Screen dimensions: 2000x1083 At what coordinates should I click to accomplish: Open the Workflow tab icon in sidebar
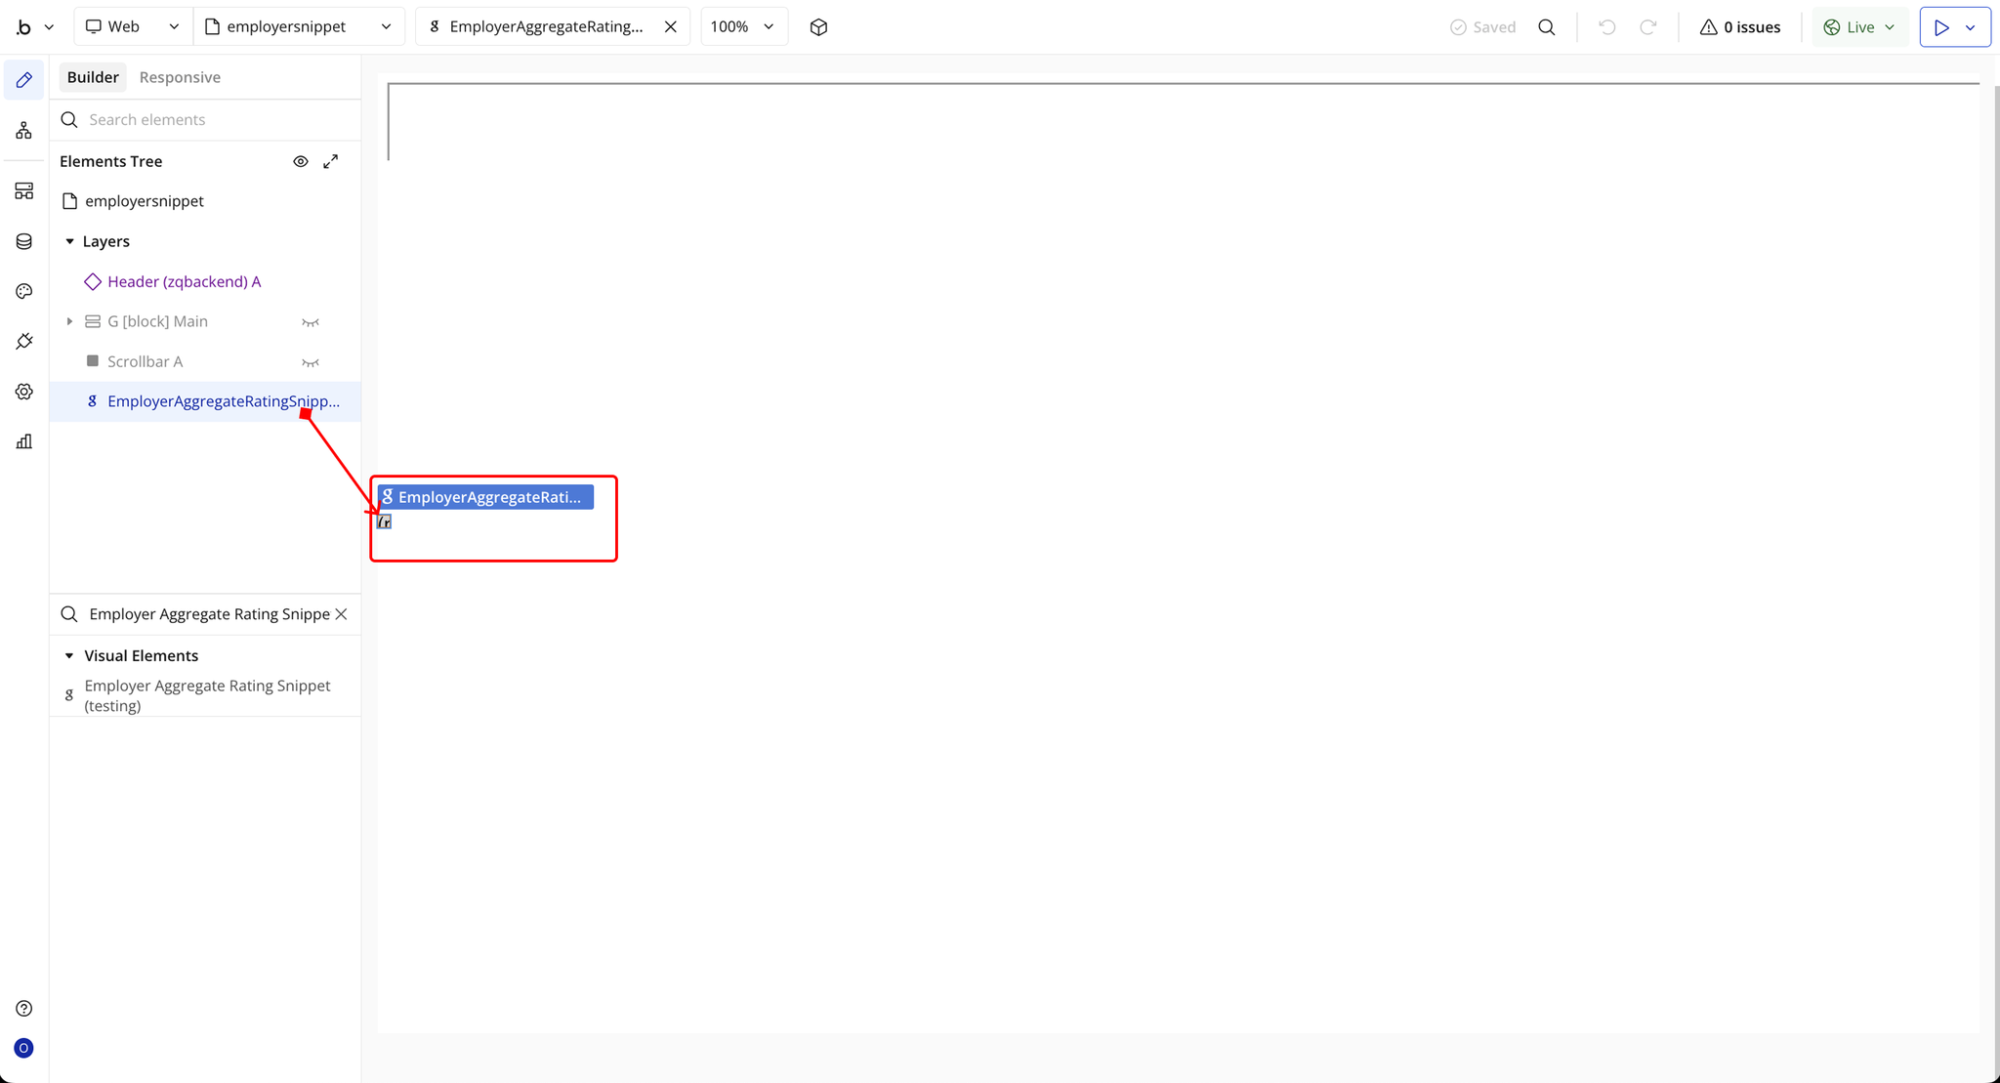click(x=23, y=131)
